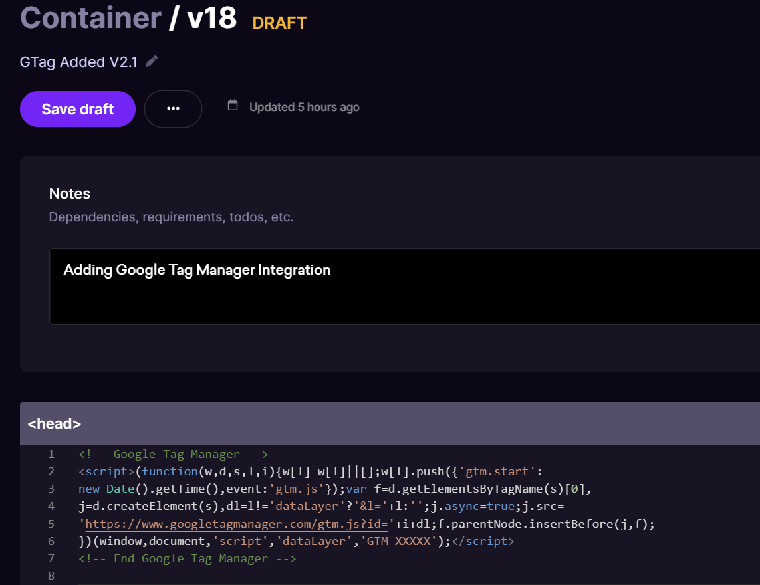Open the three-dots more options menu
Viewport: 760px width, 585px height.
click(173, 108)
